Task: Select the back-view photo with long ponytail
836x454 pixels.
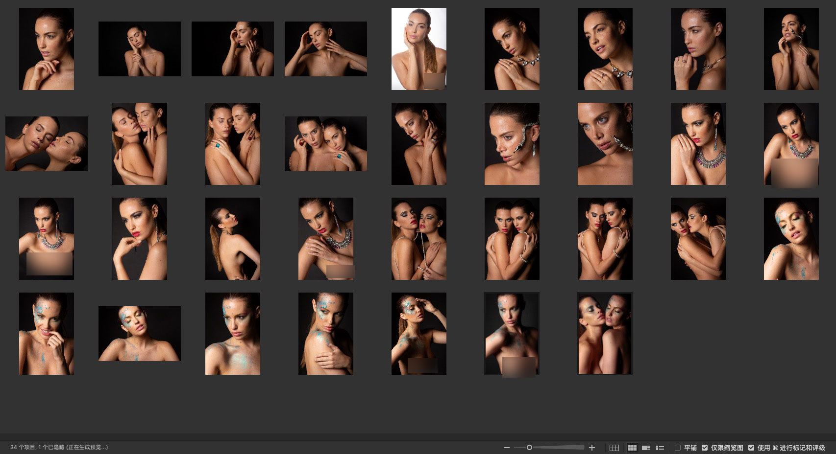Action: 232,239
